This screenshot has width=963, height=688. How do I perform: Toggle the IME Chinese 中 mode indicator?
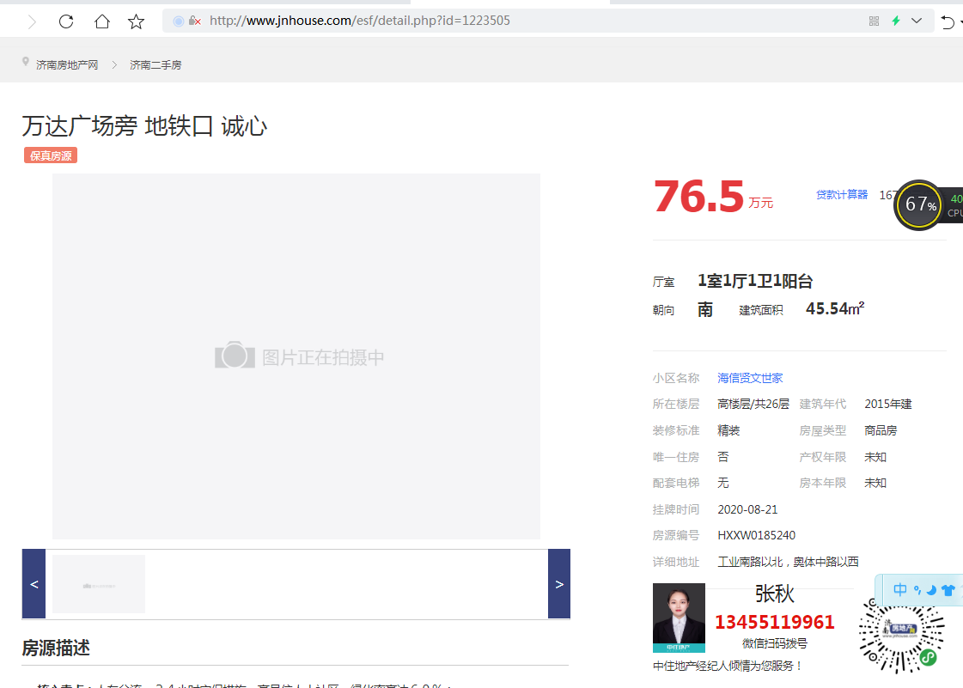pyautogui.click(x=899, y=590)
